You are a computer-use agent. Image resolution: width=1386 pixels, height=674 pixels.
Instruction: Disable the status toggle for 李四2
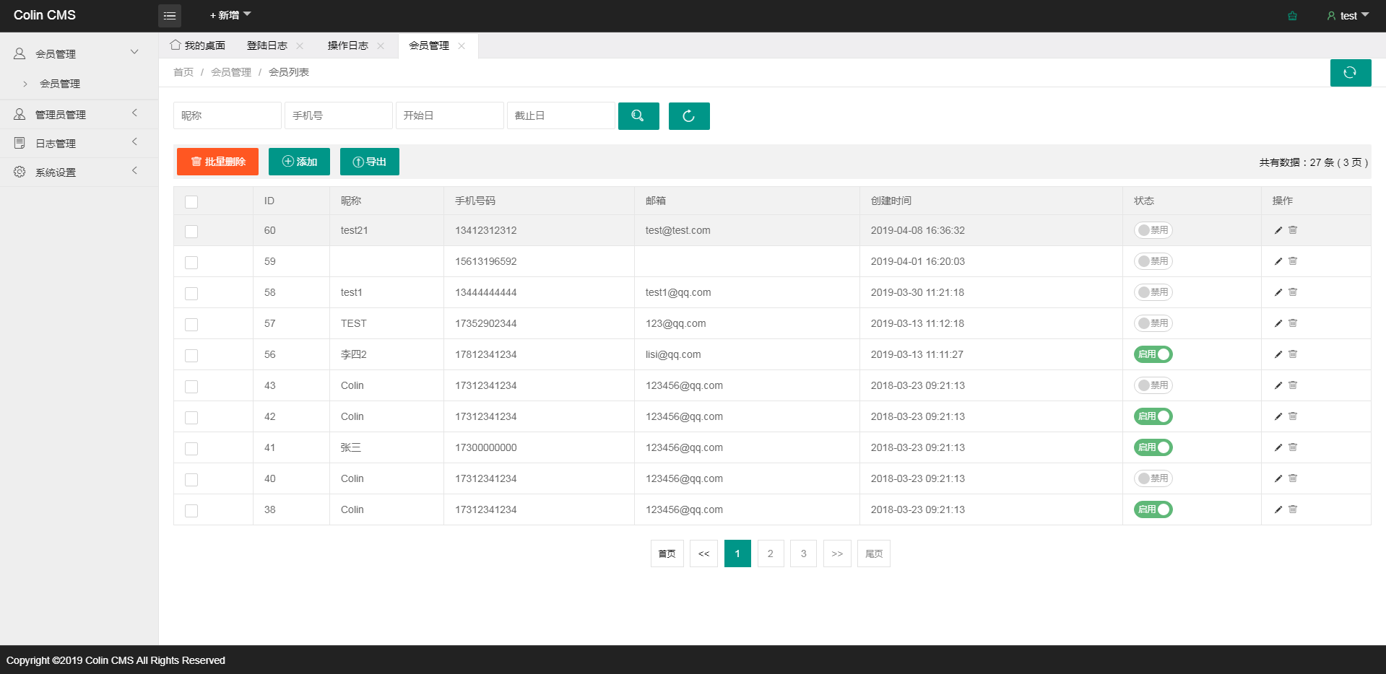(1153, 354)
